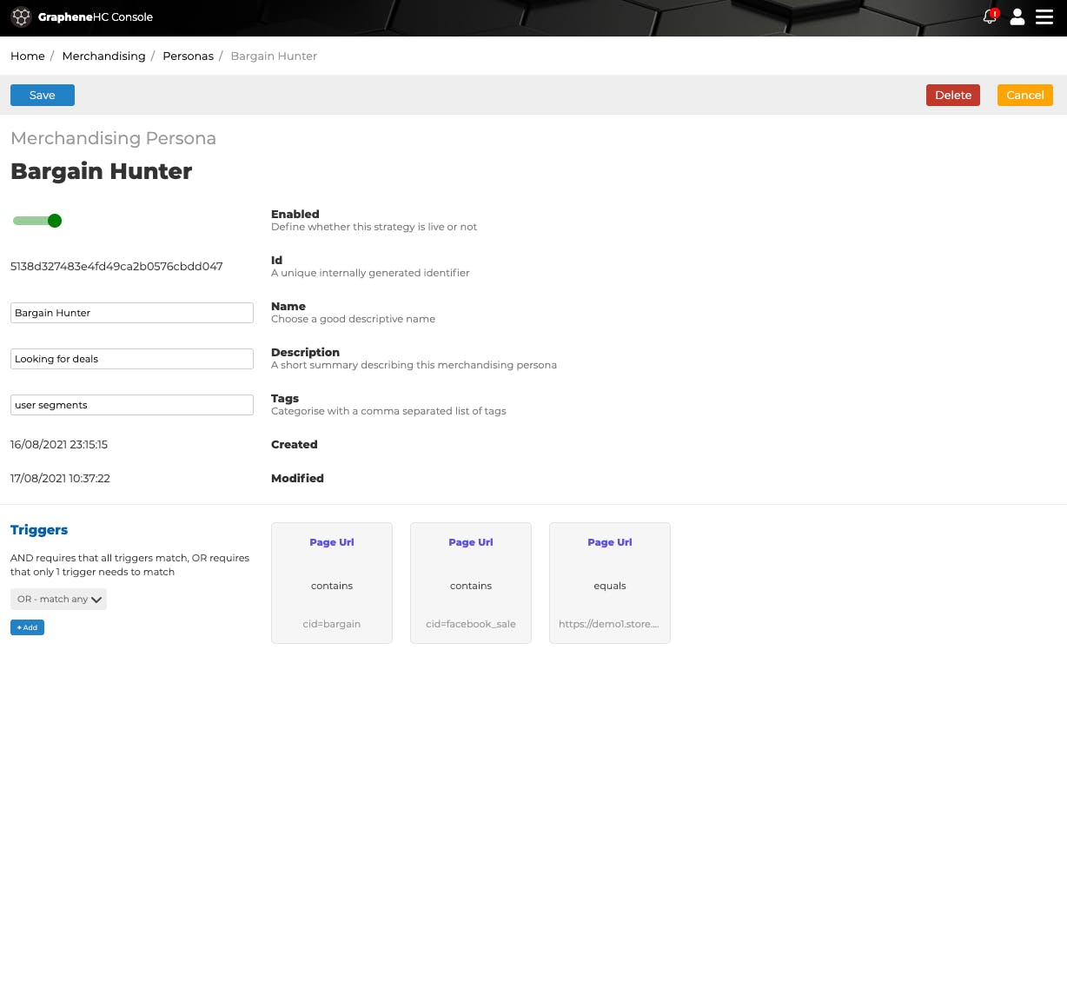
Task: Click the Triggers section heading
Action: (39, 529)
